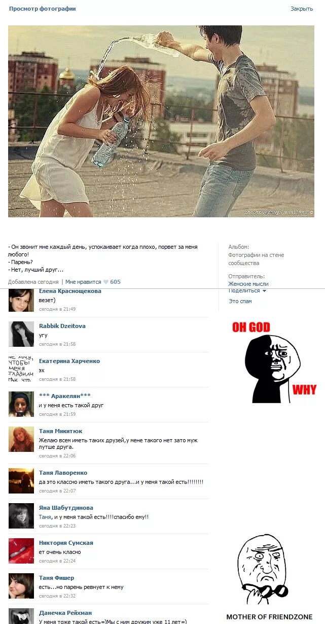
Task: Click Никтория Сумская's red lips avatar
Action: pyautogui.click(x=21, y=551)
